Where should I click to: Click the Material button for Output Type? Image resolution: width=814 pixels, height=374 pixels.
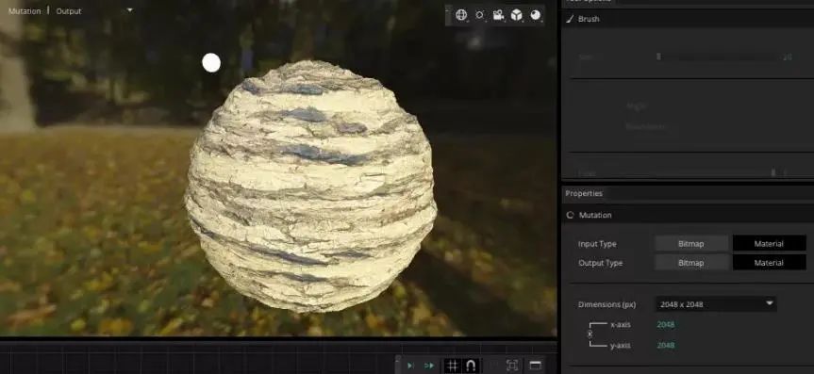(x=769, y=263)
